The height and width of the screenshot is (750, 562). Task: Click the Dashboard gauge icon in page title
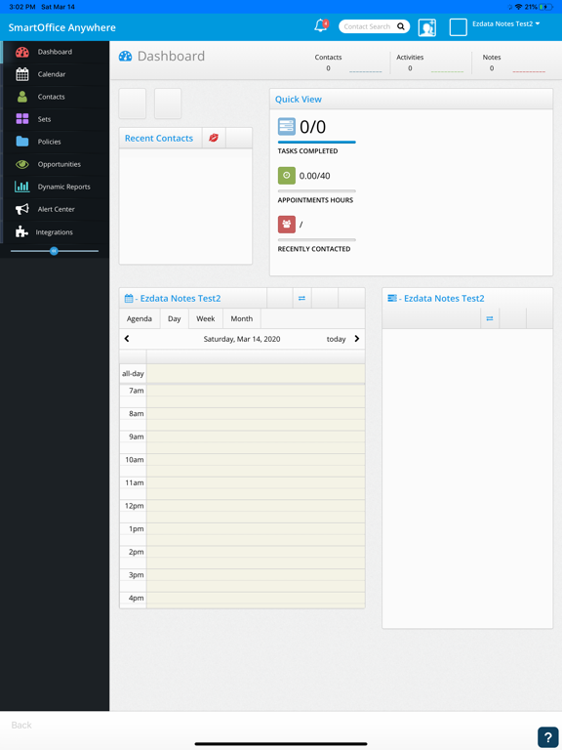(x=125, y=56)
